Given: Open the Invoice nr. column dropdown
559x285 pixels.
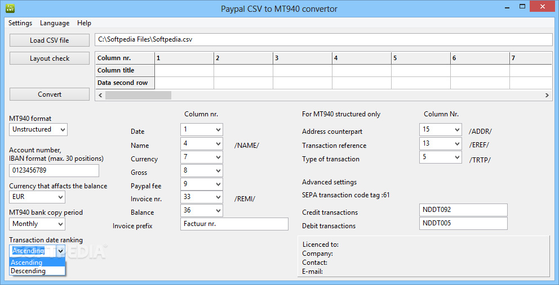Looking at the screenshot, I should [x=202, y=197].
